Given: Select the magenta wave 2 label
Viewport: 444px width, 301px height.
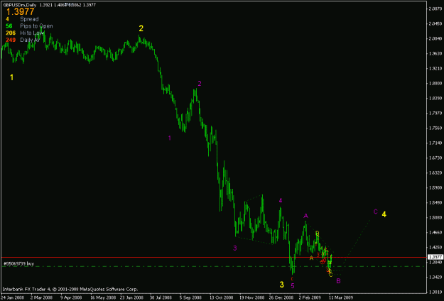Looking at the screenshot, I should [200, 84].
